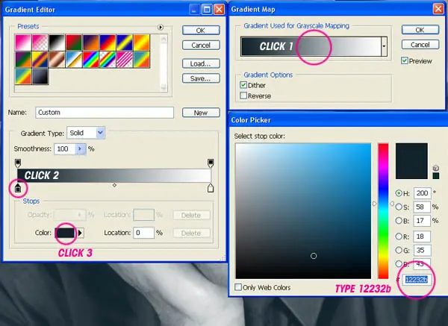Open the gradient picker arrow in Gradient Map
Image resolution: width=448 pixels, height=326 pixels.
[385, 46]
